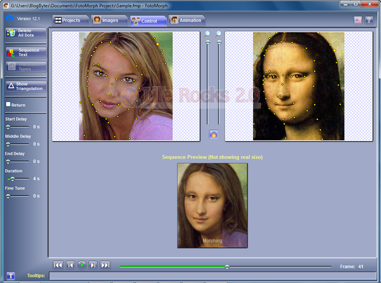This screenshot has height=283, width=381.
Task: Jump to last frame button
Action: click(105, 265)
